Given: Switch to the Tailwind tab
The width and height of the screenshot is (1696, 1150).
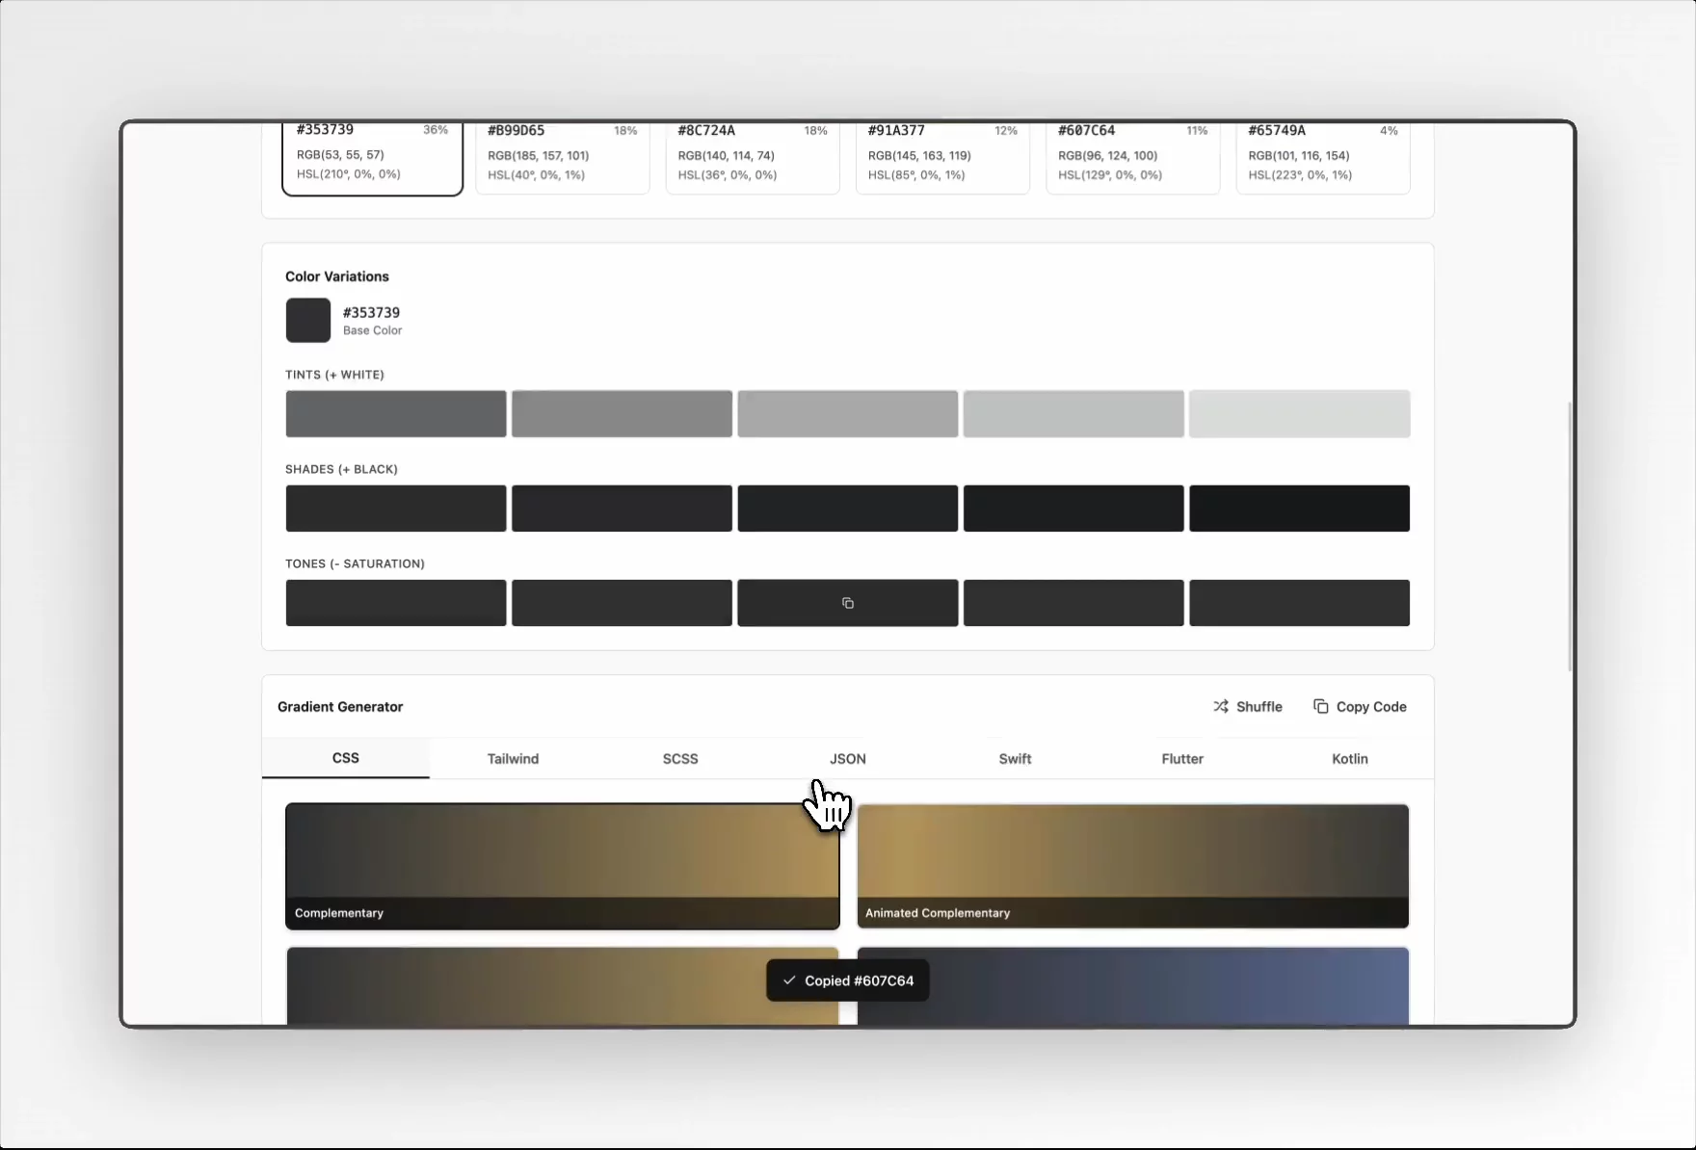Looking at the screenshot, I should pyautogui.click(x=512, y=758).
